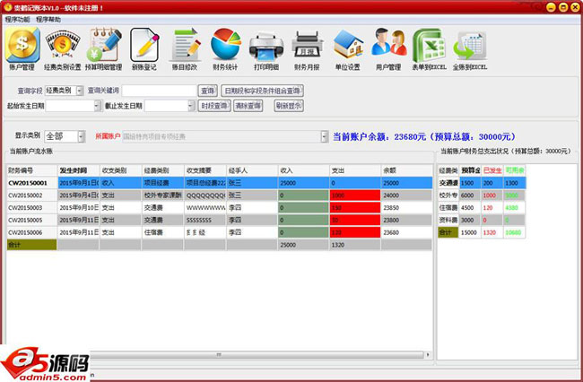Open 单位设置 house icon
Viewport: 583px width, 382px height.
coord(348,48)
